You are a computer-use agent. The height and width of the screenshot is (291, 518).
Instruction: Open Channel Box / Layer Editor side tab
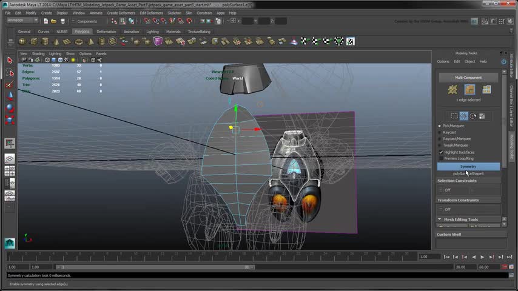511,105
